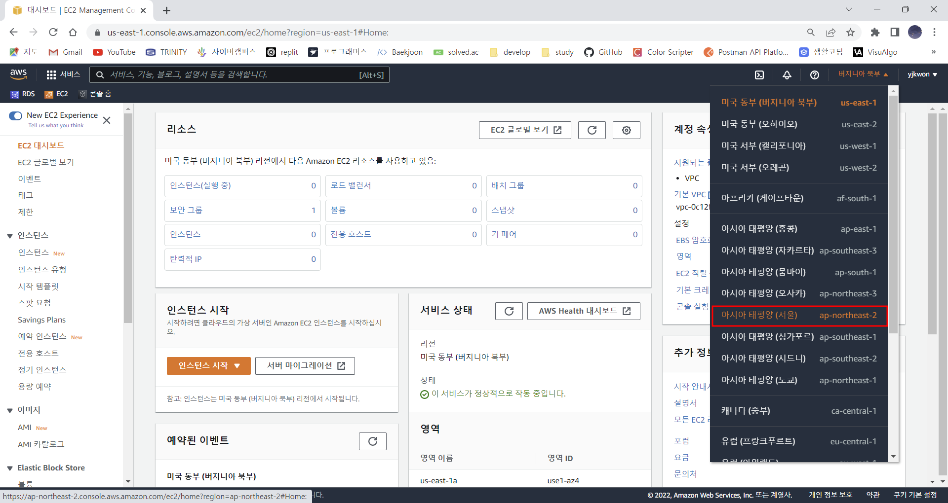This screenshot has width=948, height=503.
Task: Click the AWS logo home icon
Action: 18,74
